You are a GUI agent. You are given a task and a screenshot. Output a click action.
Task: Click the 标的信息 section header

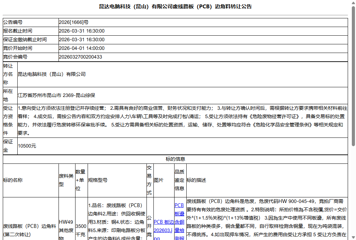pos(175,159)
